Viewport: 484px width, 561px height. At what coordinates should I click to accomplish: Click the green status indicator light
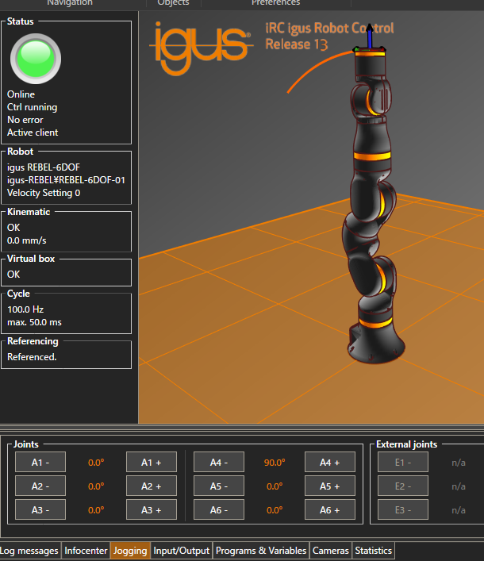pos(36,58)
